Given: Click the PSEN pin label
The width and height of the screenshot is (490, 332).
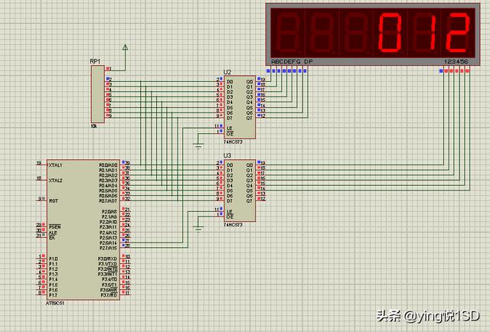Looking at the screenshot, I should [x=54, y=226].
